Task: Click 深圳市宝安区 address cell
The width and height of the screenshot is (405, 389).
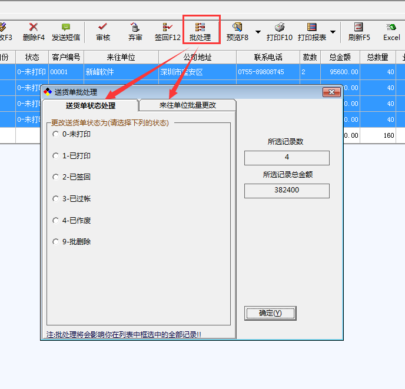Action: pyautogui.click(x=198, y=72)
